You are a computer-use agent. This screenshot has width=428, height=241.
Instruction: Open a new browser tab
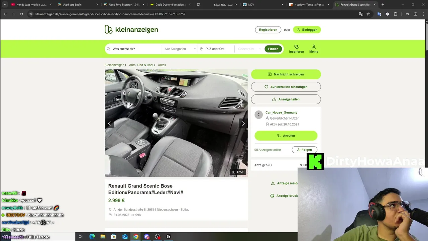[x=383, y=5]
